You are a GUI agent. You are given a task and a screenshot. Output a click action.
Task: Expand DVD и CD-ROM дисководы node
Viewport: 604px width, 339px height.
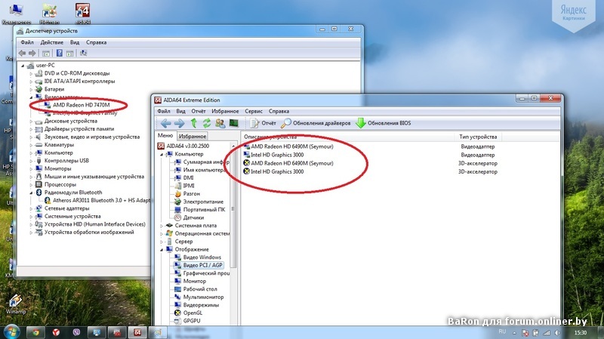coord(31,73)
